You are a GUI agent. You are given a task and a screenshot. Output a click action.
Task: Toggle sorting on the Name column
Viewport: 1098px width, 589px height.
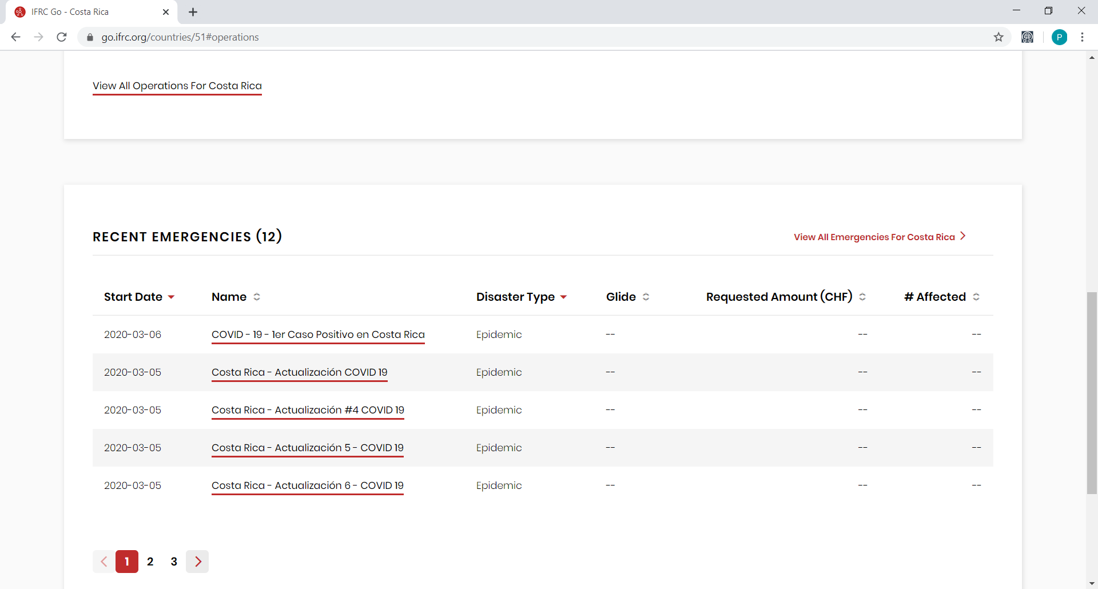point(256,297)
